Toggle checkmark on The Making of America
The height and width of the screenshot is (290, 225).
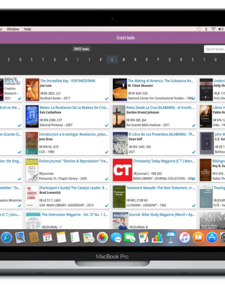coord(194,98)
